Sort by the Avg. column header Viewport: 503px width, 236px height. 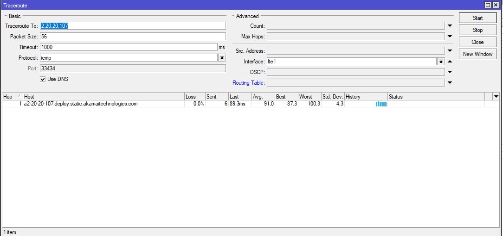(x=263, y=97)
